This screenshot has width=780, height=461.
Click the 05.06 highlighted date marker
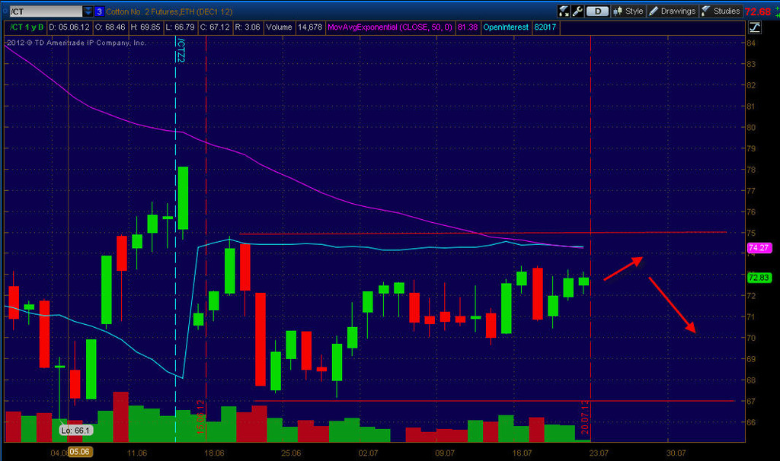point(79,452)
